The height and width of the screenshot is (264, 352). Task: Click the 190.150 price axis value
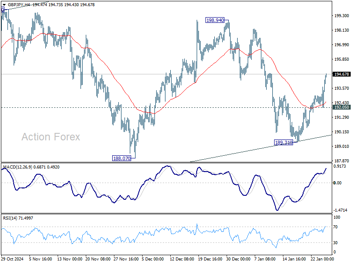point(342,132)
